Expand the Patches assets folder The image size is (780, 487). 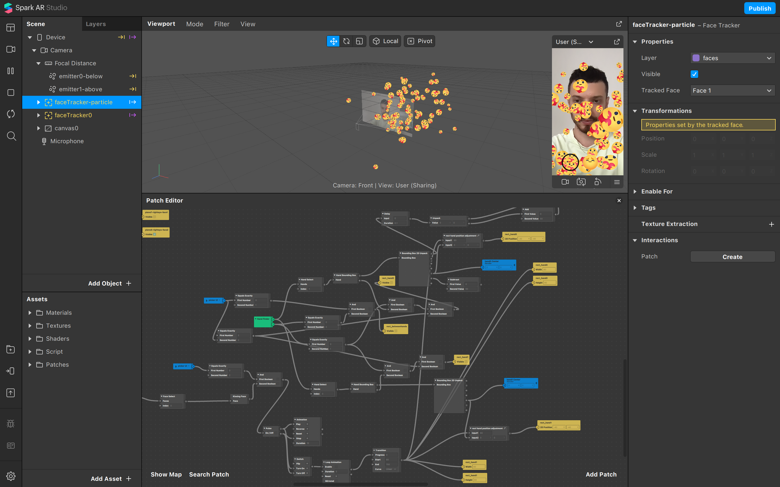point(30,365)
